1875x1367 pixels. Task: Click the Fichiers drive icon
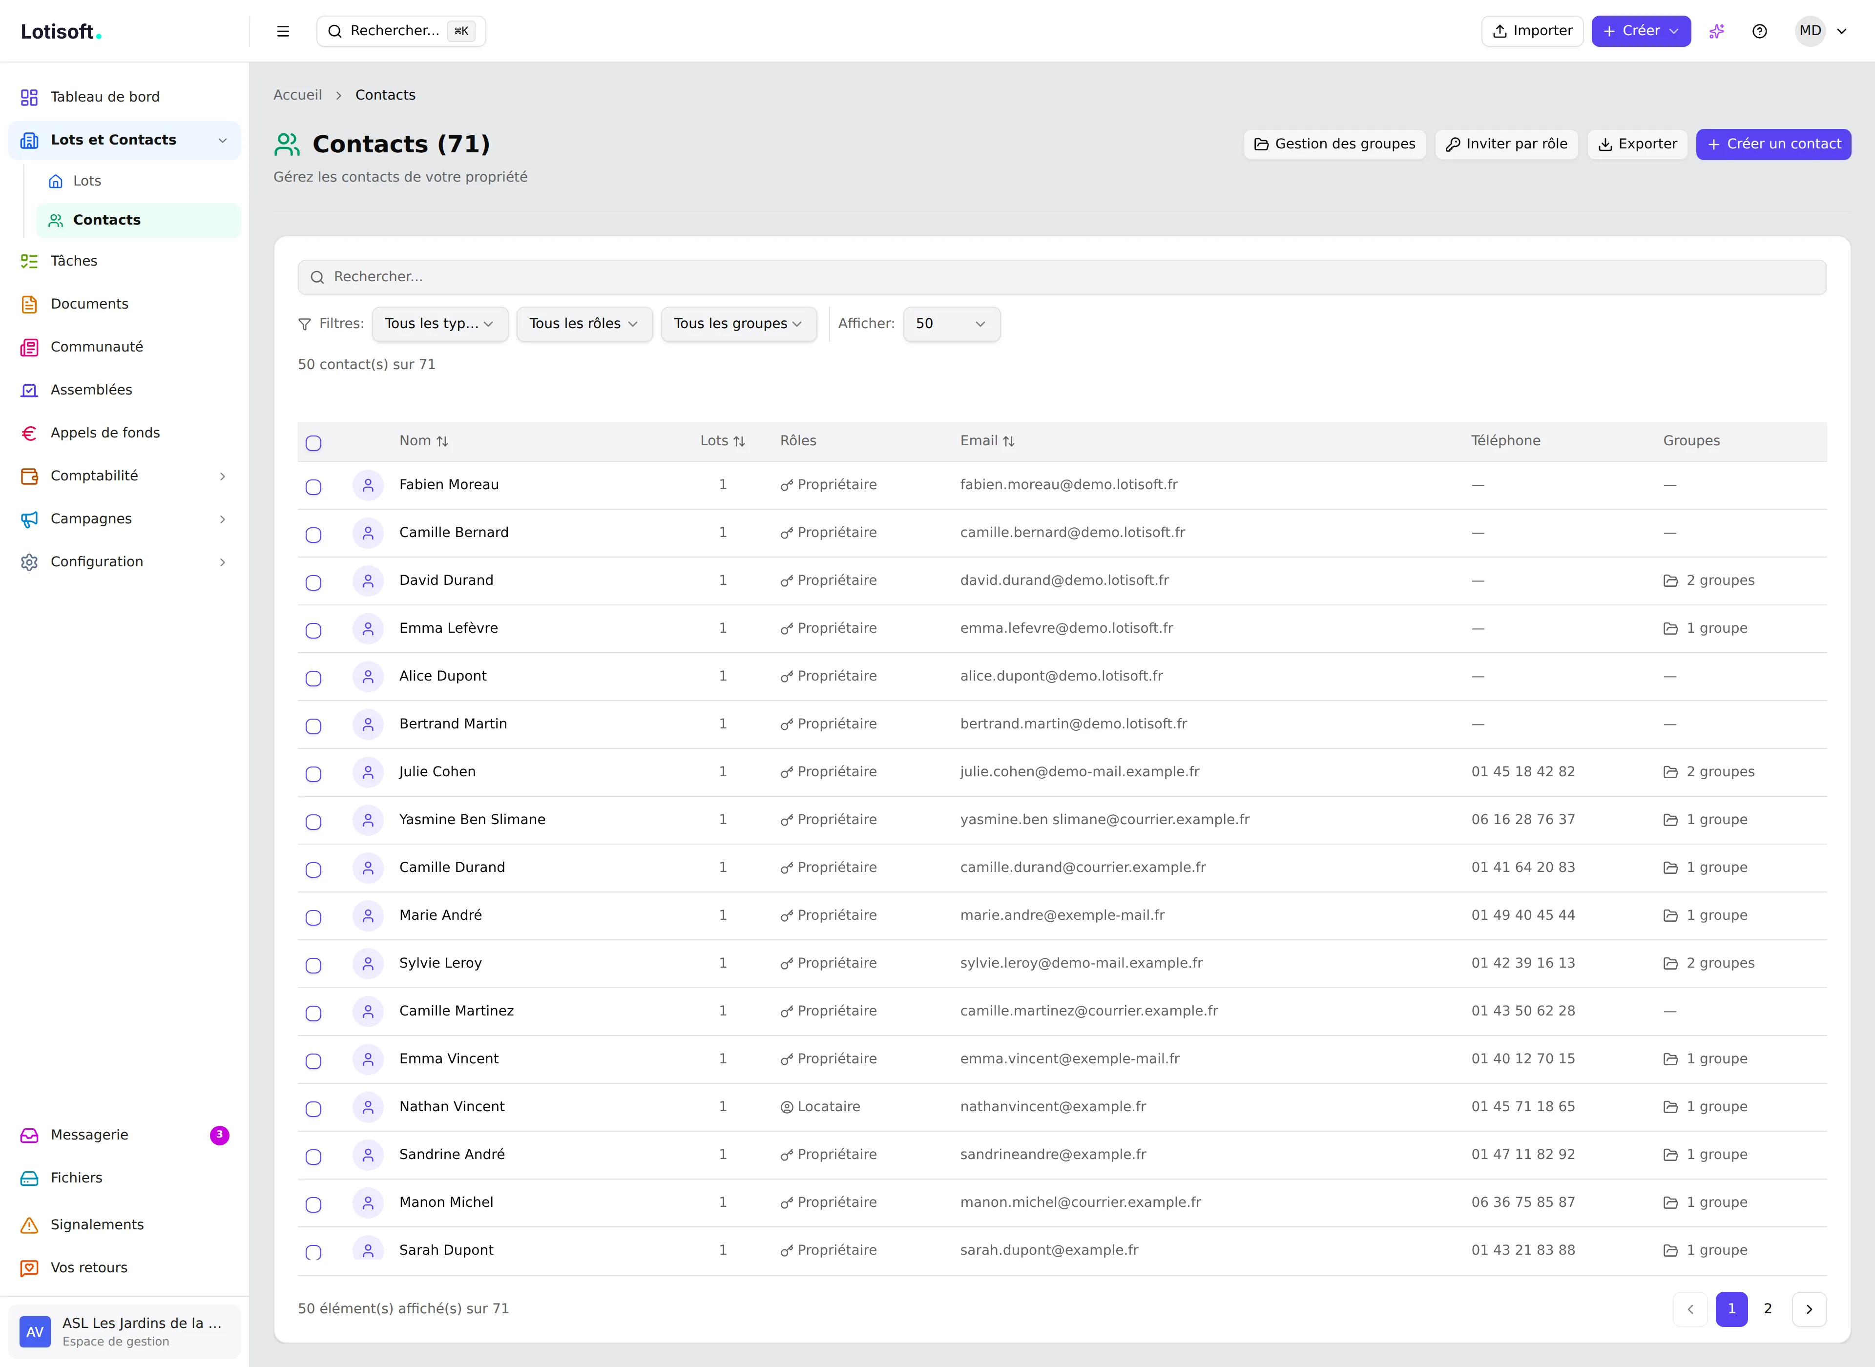pos(29,1178)
